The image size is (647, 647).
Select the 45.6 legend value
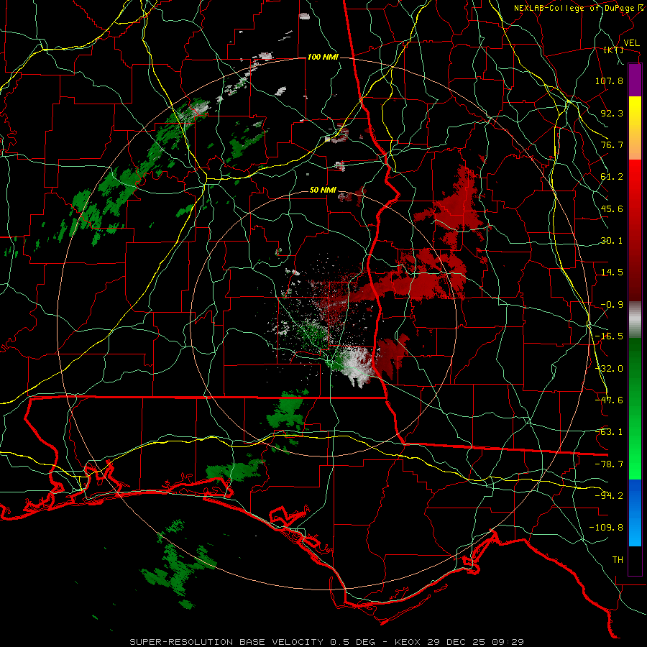[x=612, y=208]
